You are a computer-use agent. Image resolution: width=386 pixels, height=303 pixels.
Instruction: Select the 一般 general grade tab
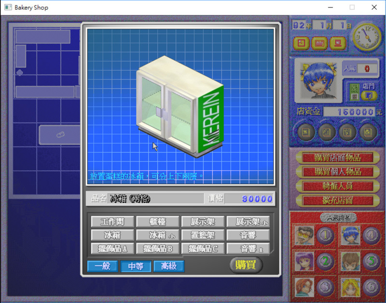point(103,266)
